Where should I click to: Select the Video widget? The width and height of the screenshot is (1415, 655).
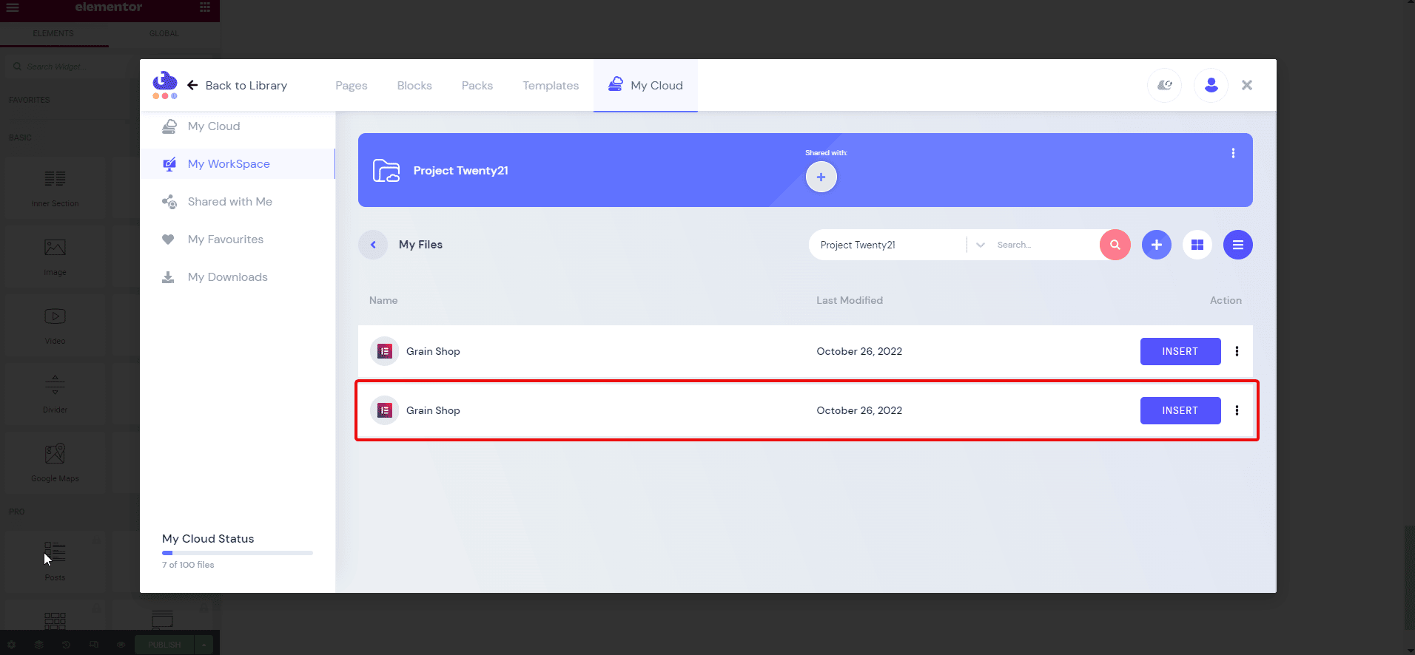(x=55, y=325)
